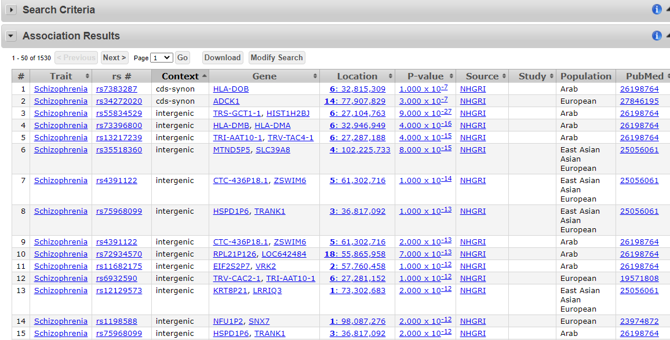Open PubMed 23974872 link
The height and width of the screenshot is (340, 670).
(639, 321)
